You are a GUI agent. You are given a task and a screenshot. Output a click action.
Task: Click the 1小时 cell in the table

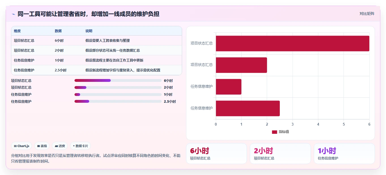[x=59, y=60]
